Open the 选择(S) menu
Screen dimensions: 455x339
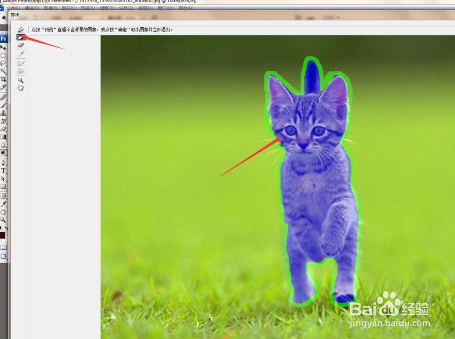(x=88, y=8)
